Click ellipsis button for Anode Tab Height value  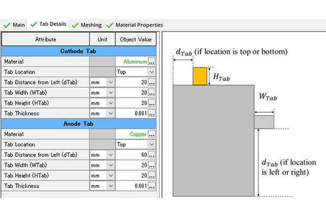[x=152, y=176]
